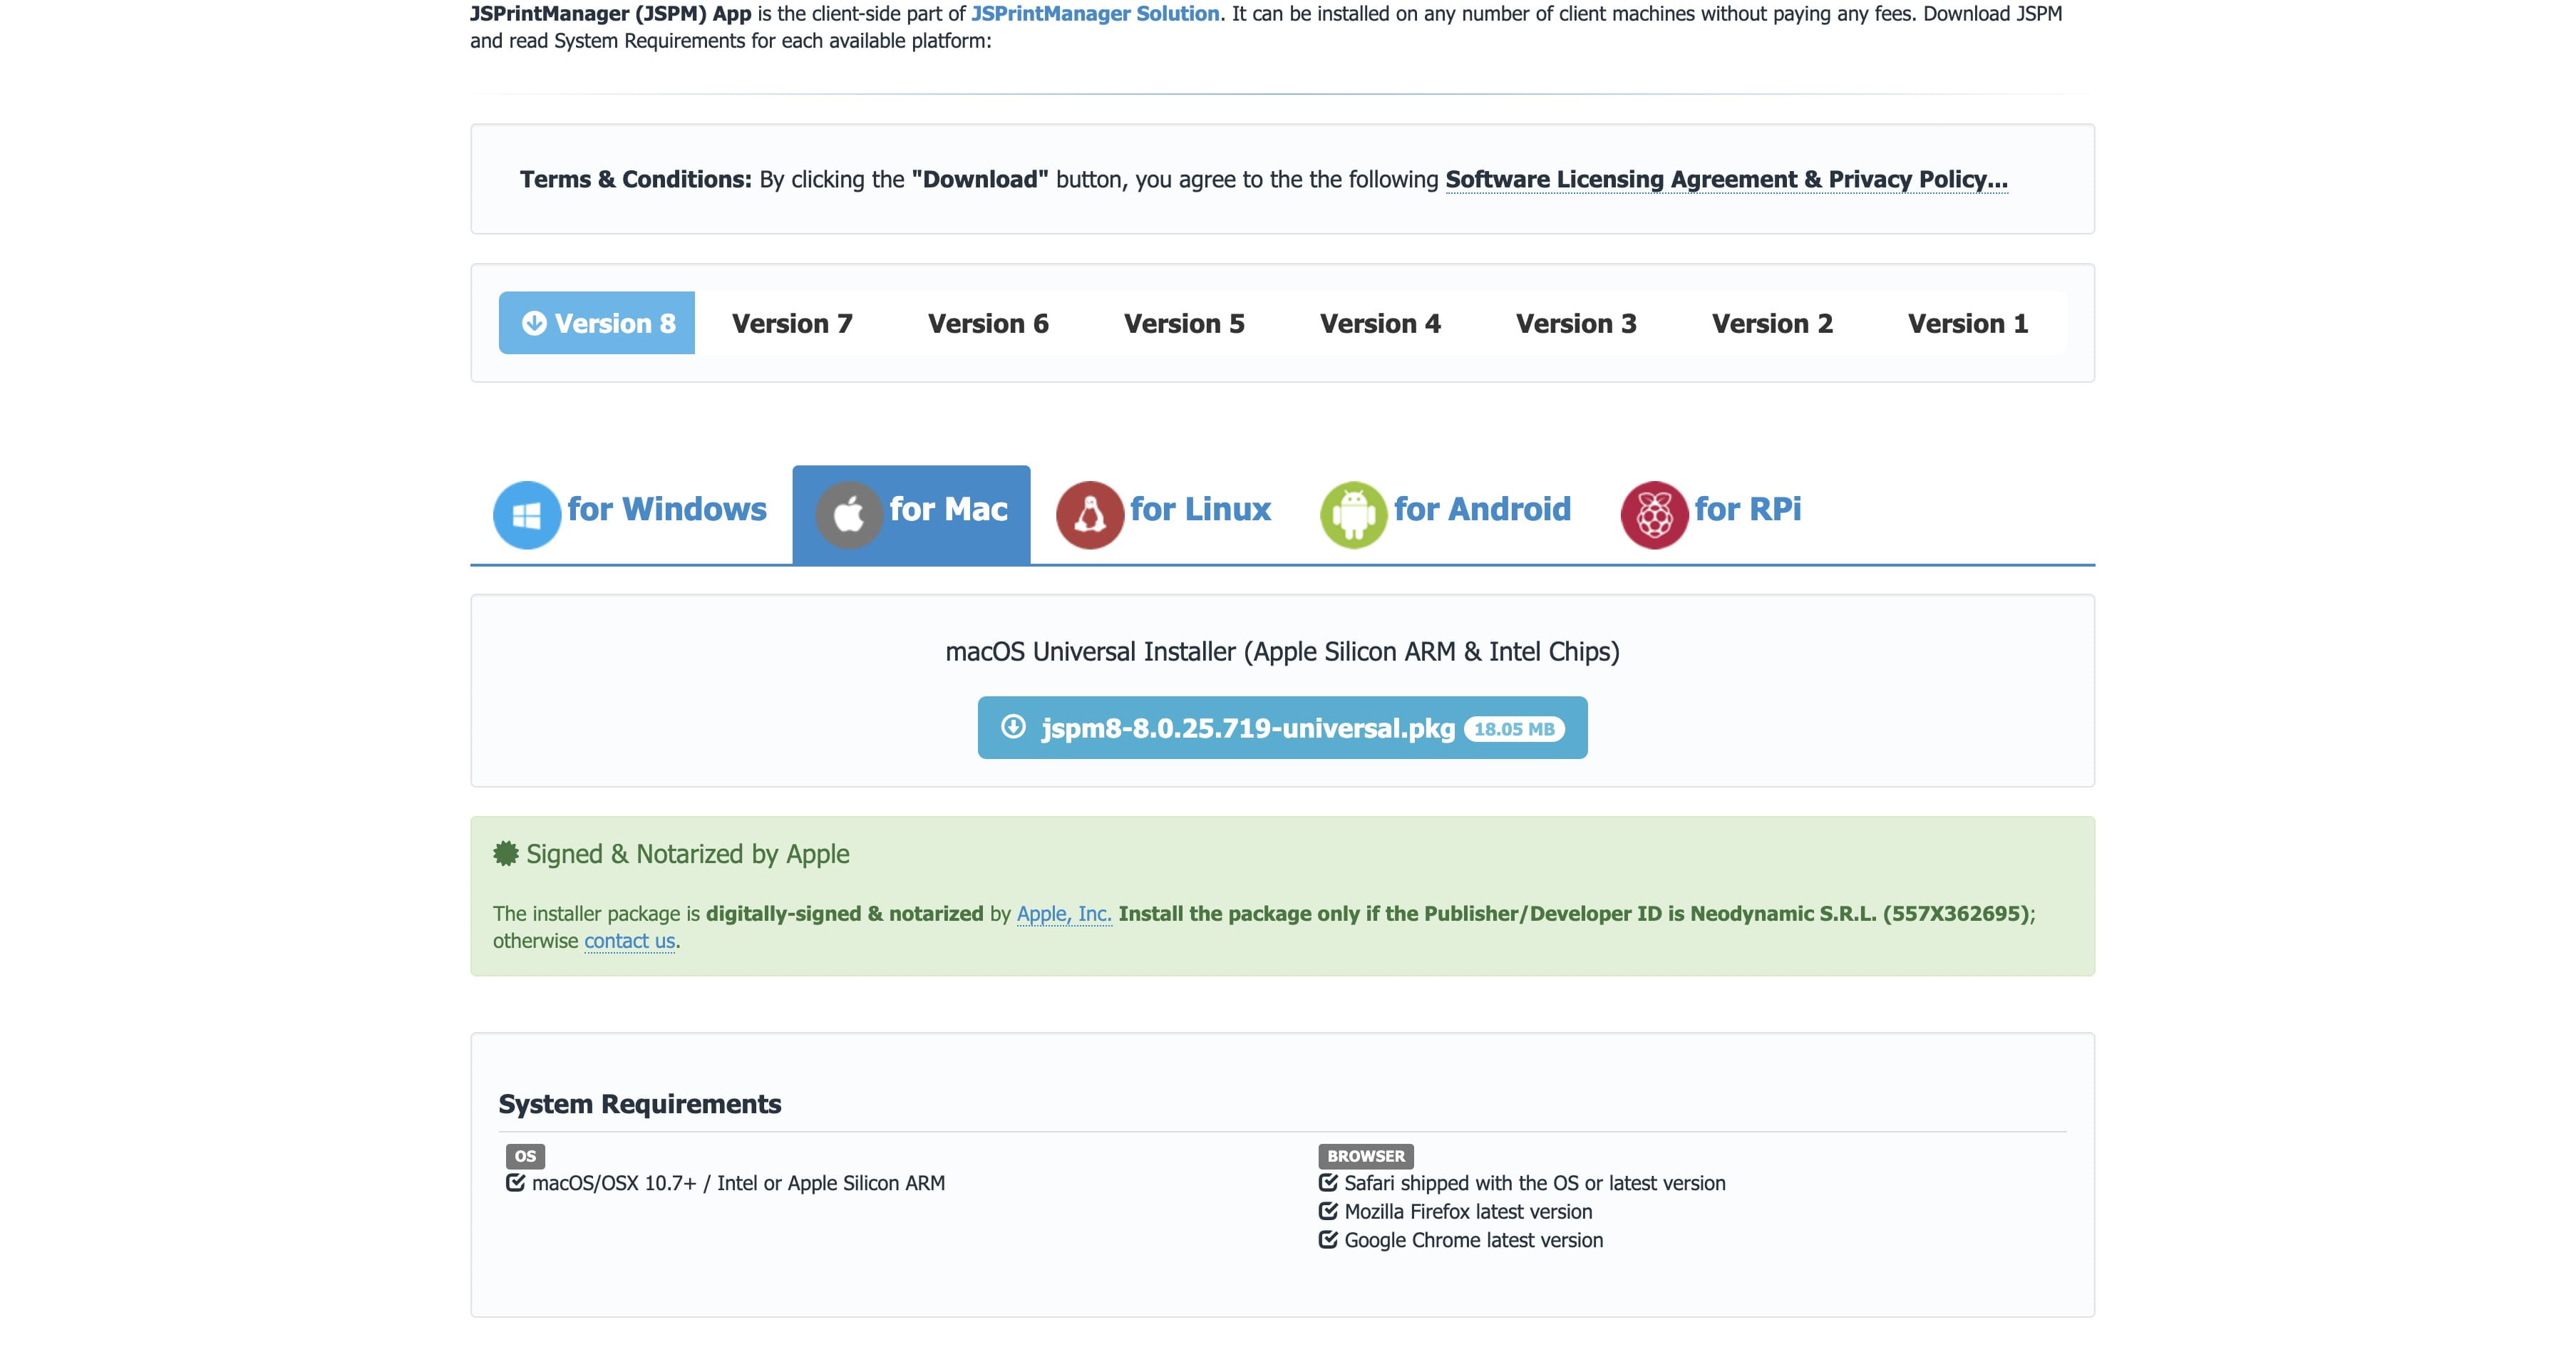2566x1347 pixels.
Task: Click the System Requirements heading
Action: 639,1104
